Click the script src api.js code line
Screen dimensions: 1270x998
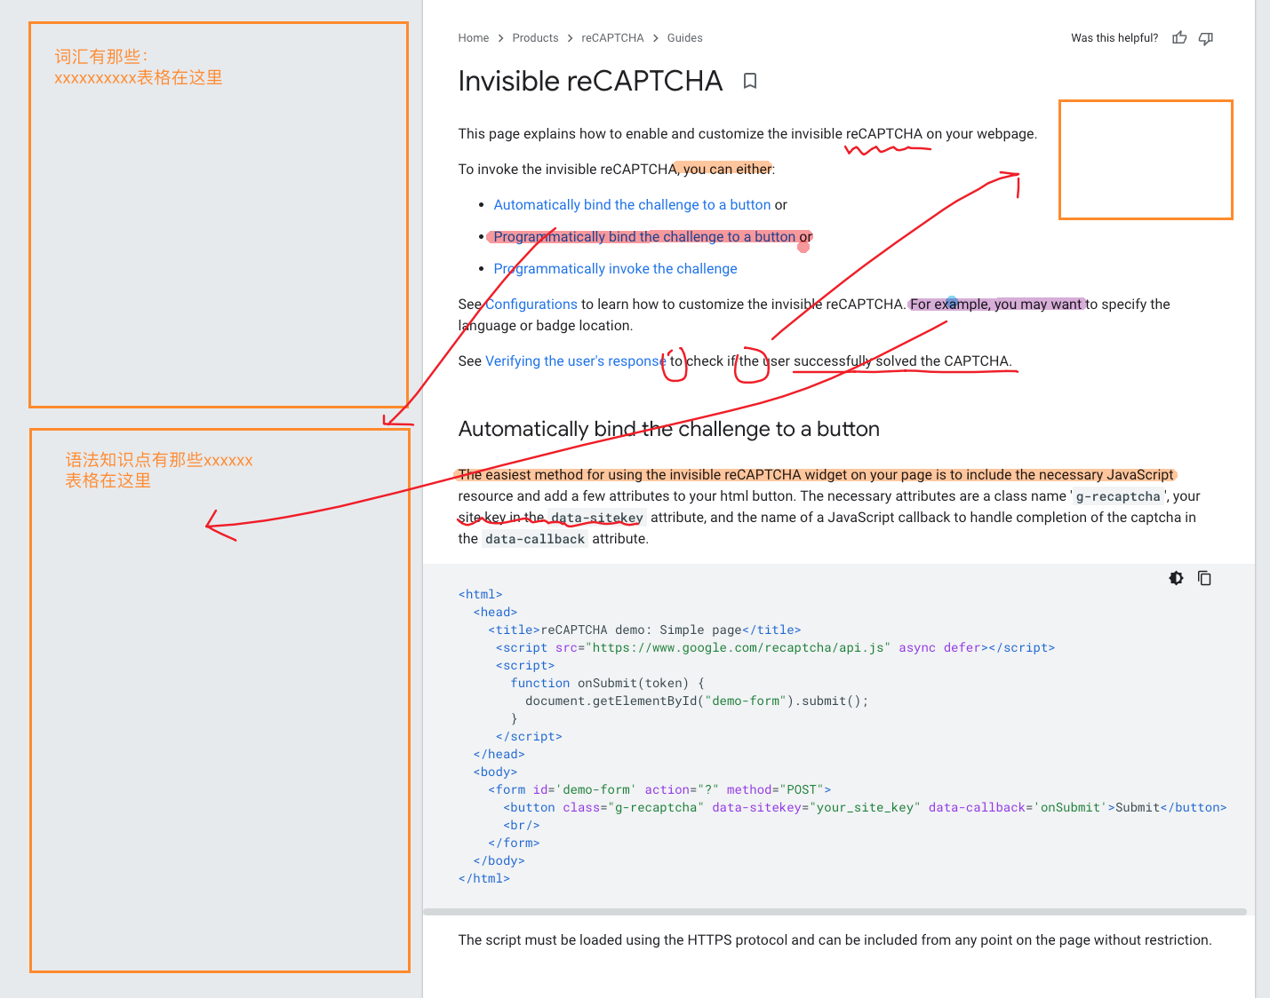775,647
